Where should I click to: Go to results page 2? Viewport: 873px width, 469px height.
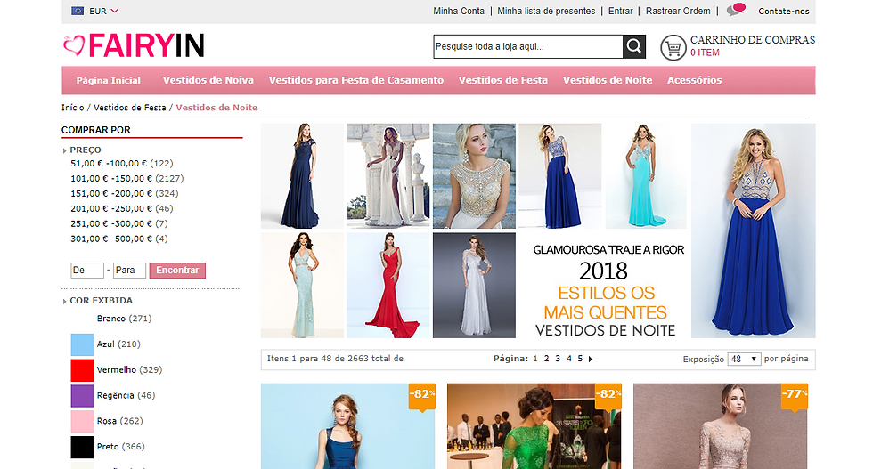[546, 359]
